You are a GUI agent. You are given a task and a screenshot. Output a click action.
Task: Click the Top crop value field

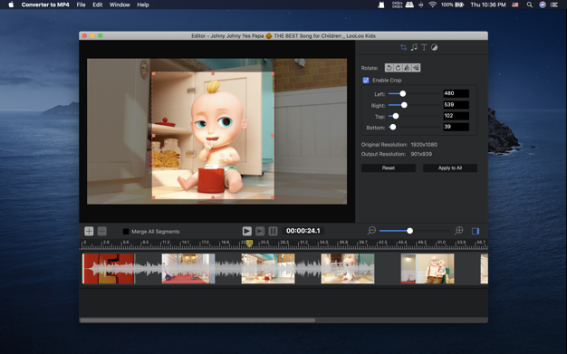click(456, 116)
